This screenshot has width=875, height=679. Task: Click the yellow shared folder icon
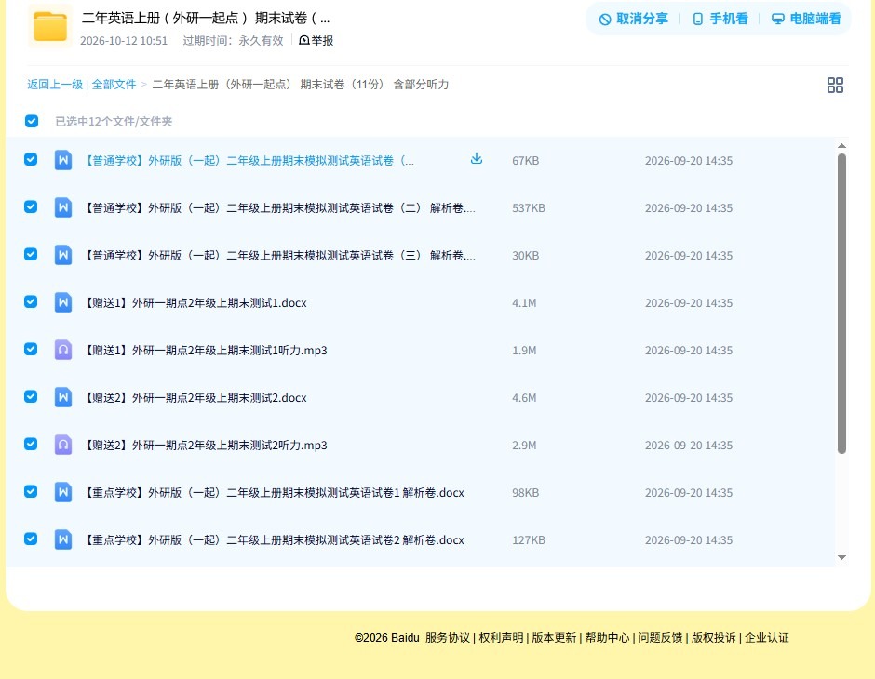pos(49,26)
